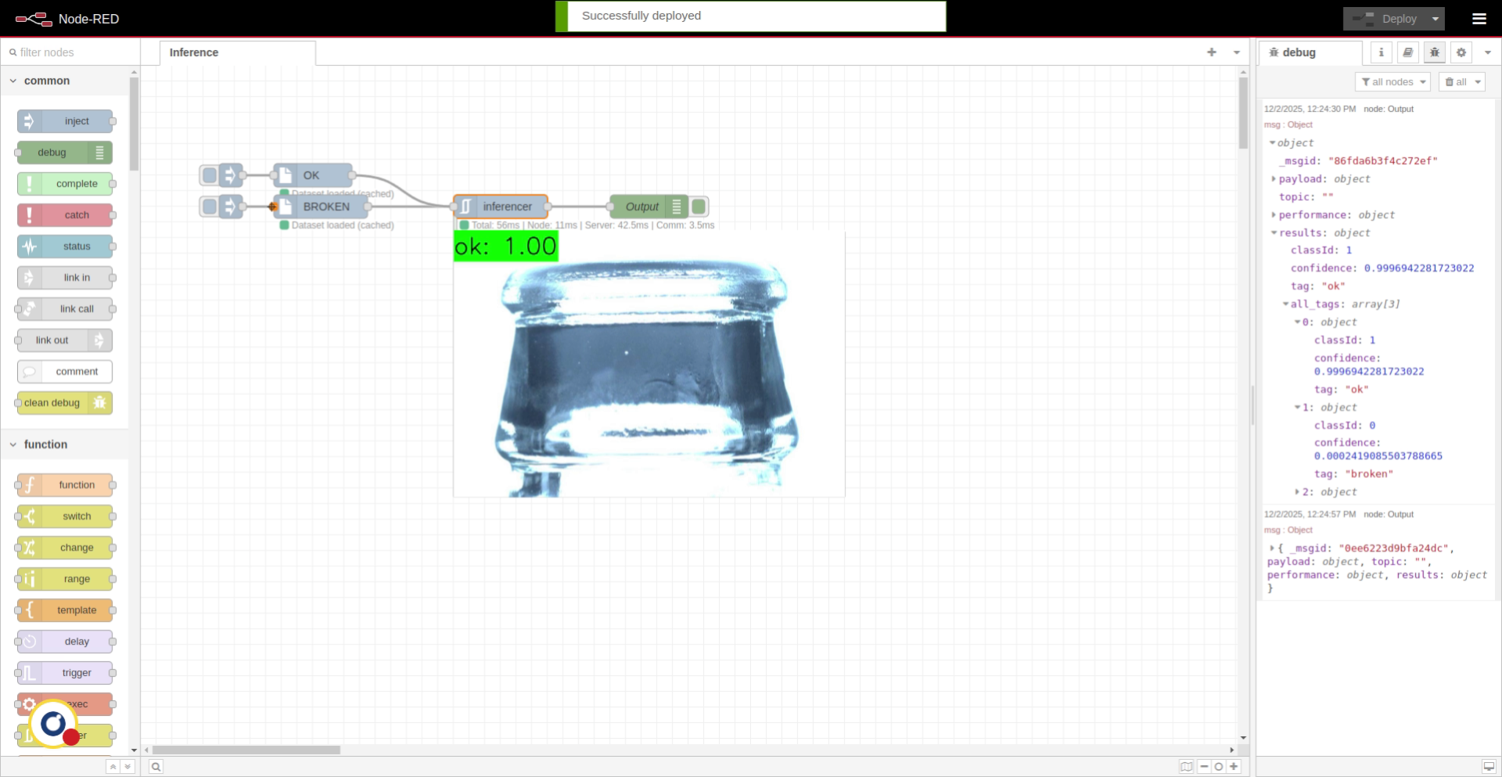Clear debug messages using the trash icon
Viewport: 1502px width, 777px height.
(x=1450, y=81)
